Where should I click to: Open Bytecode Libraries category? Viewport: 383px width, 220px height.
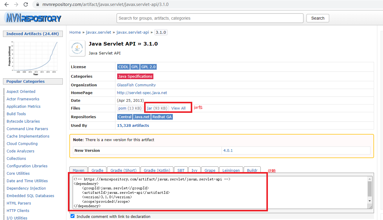[23, 121]
